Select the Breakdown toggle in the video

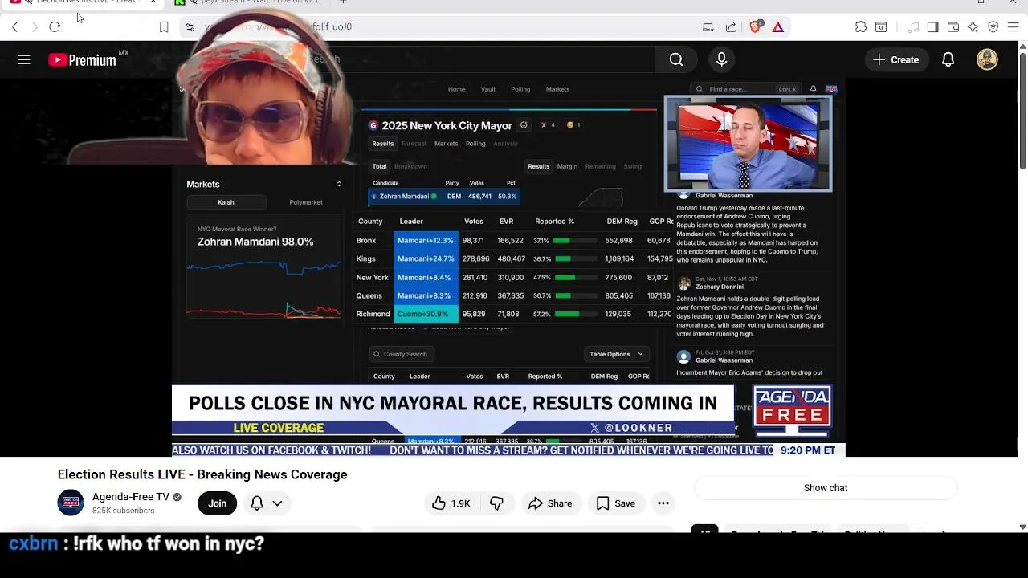pos(410,166)
